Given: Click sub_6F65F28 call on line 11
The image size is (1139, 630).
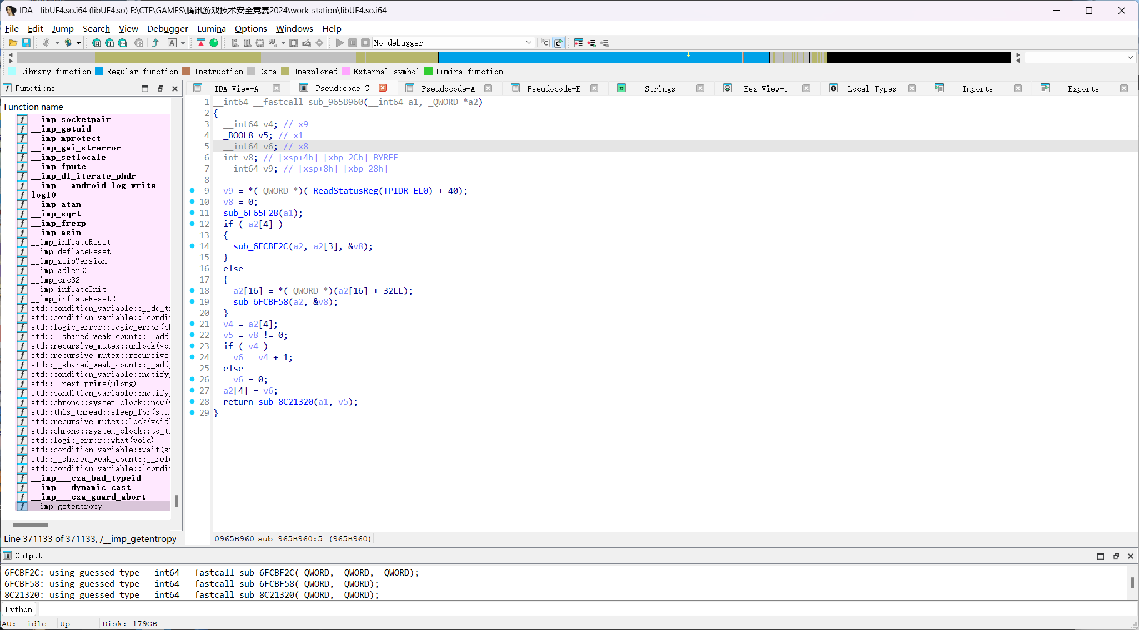Looking at the screenshot, I should [250, 213].
